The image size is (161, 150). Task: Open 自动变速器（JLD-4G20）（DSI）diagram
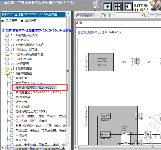[x=38, y=92]
